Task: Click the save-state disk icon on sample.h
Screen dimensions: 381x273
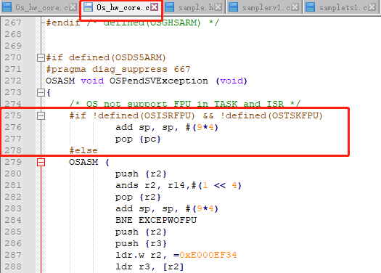Action: tap(169, 7)
